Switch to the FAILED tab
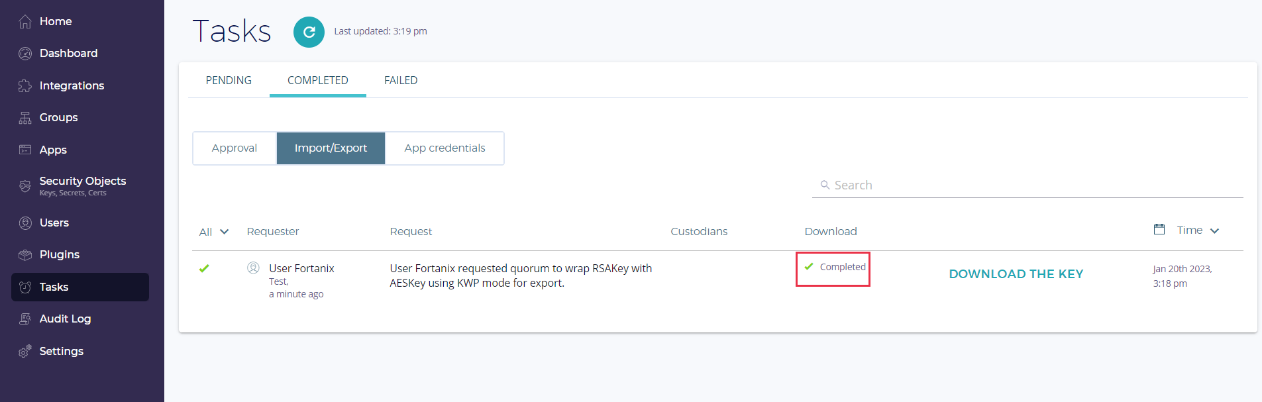 click(401, 80)
